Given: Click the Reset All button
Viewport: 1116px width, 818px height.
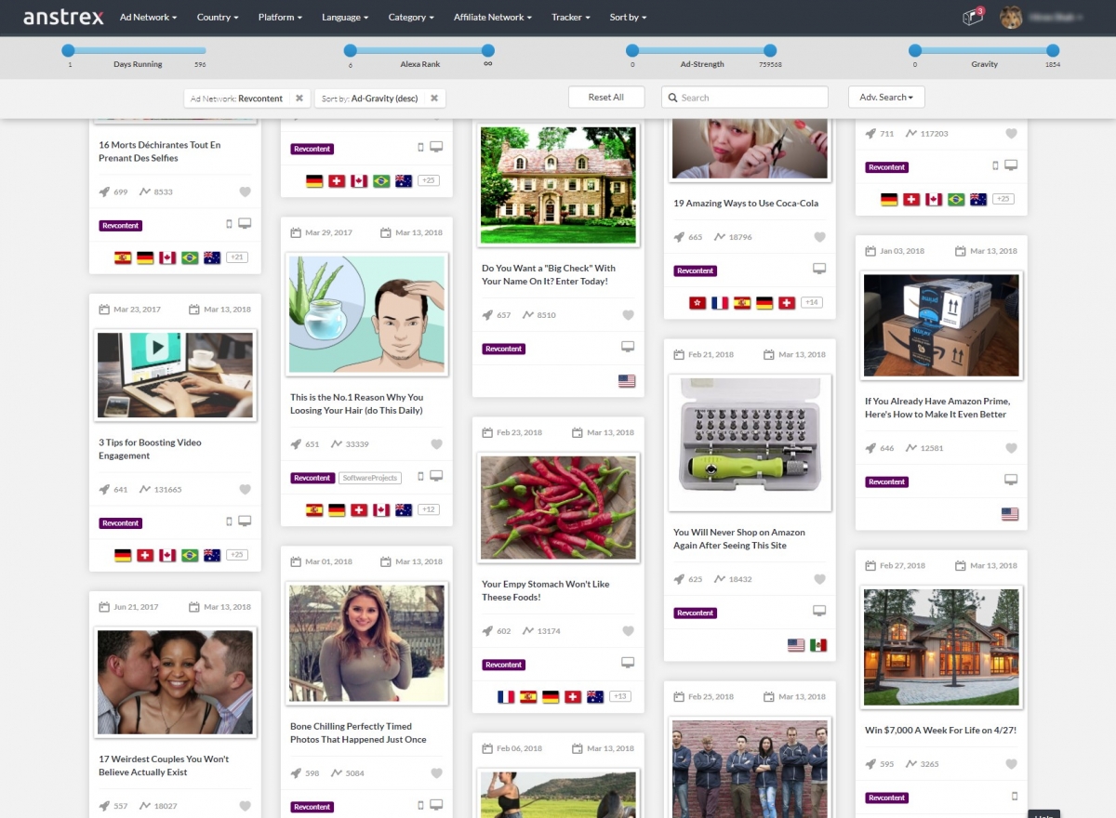Looking at the screenshot, I should pyautogui.click(x=605, y=97).
